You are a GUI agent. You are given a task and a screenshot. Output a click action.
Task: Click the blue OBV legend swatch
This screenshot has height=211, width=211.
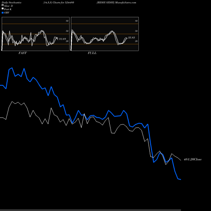coord(3,13)
